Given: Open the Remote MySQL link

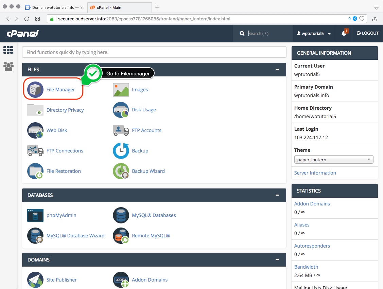Looking at the screenshot, I should coord(151,236).
